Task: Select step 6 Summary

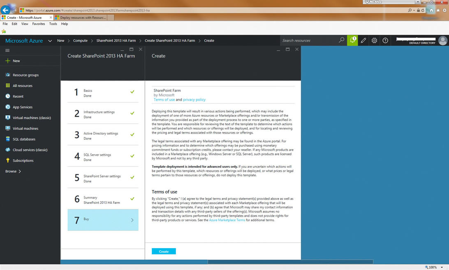Action: (x=103, y=199)
